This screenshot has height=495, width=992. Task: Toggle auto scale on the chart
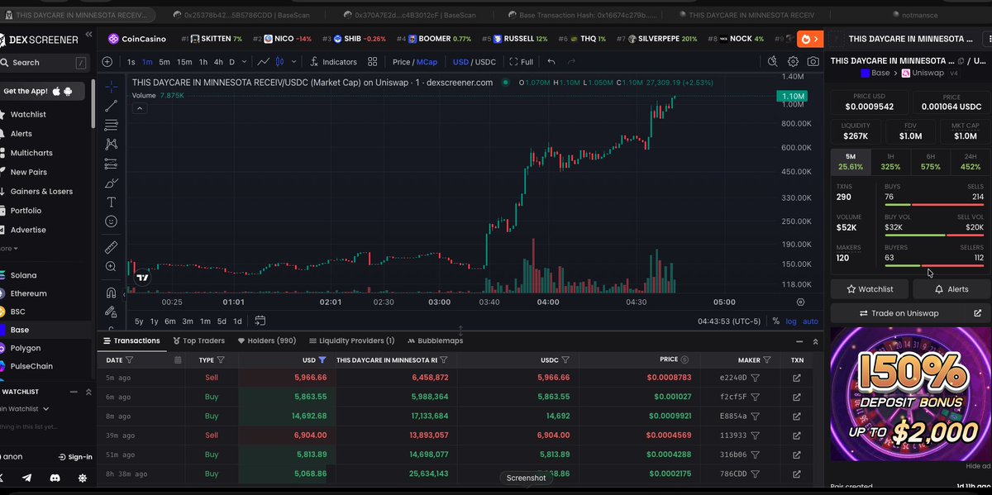tap(811, 321)
